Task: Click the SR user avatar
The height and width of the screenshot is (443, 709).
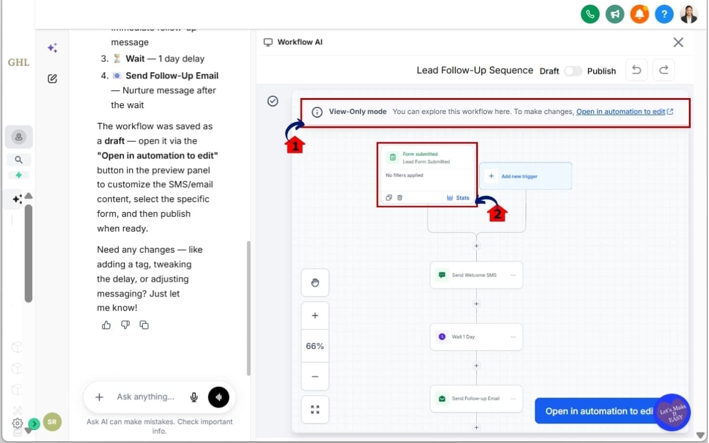Action: pyautogui.click(x=52, y=422)
